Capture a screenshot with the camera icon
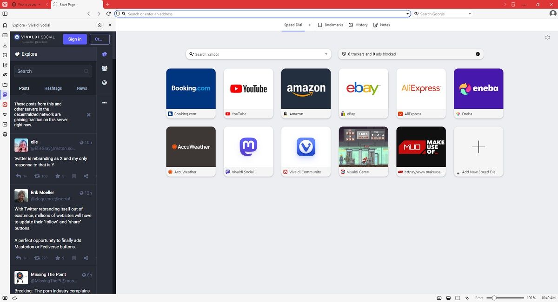Screen dimensions: 558x302 click(x=439, y=298)
